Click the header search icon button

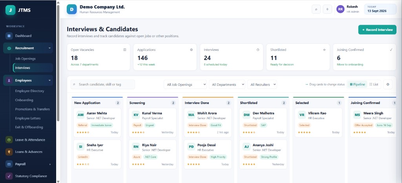coord(316,9)
